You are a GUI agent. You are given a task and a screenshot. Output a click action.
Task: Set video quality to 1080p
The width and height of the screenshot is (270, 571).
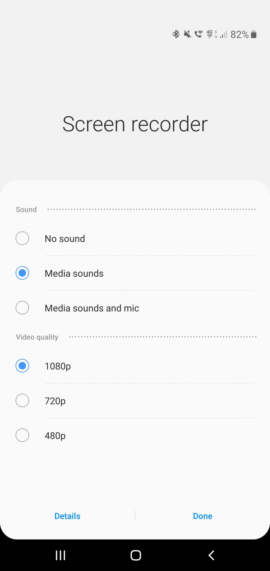(22, 366)
